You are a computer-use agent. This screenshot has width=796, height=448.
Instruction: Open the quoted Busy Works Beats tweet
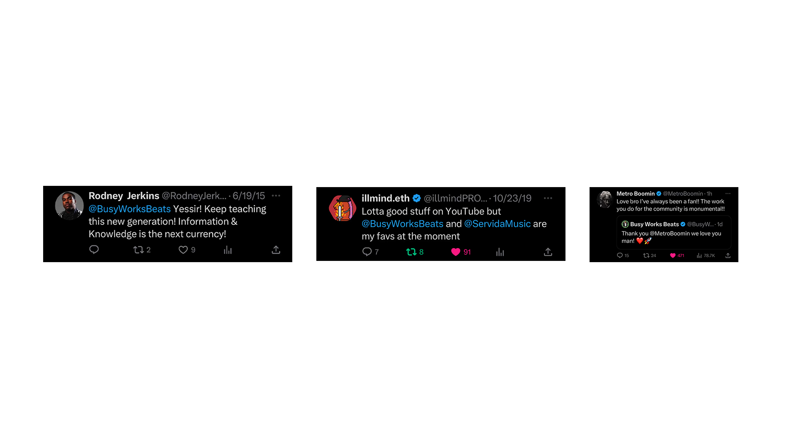click(x=674, y=232)
